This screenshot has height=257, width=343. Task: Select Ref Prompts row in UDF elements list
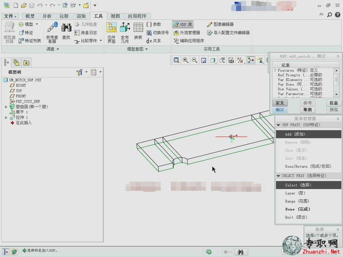(x=303, y=75)
